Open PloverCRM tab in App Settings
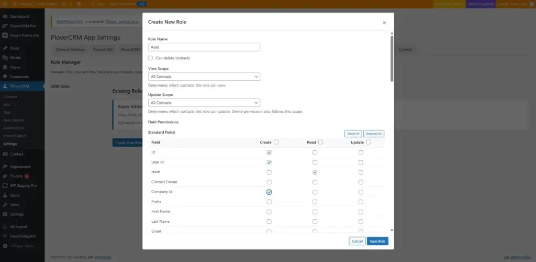This screenshot has width=536, height=262. pyautogui.click(x=103, y=50)
